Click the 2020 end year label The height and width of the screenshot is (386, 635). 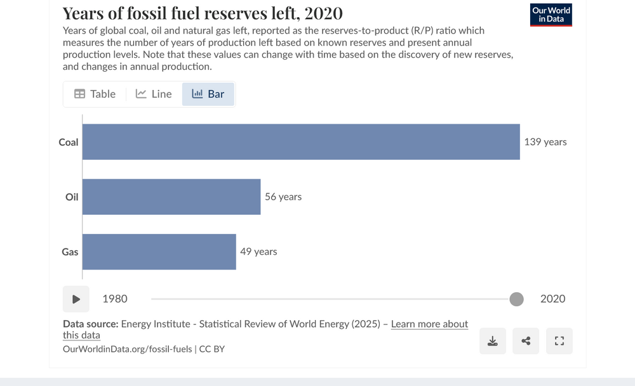(552, 299)
